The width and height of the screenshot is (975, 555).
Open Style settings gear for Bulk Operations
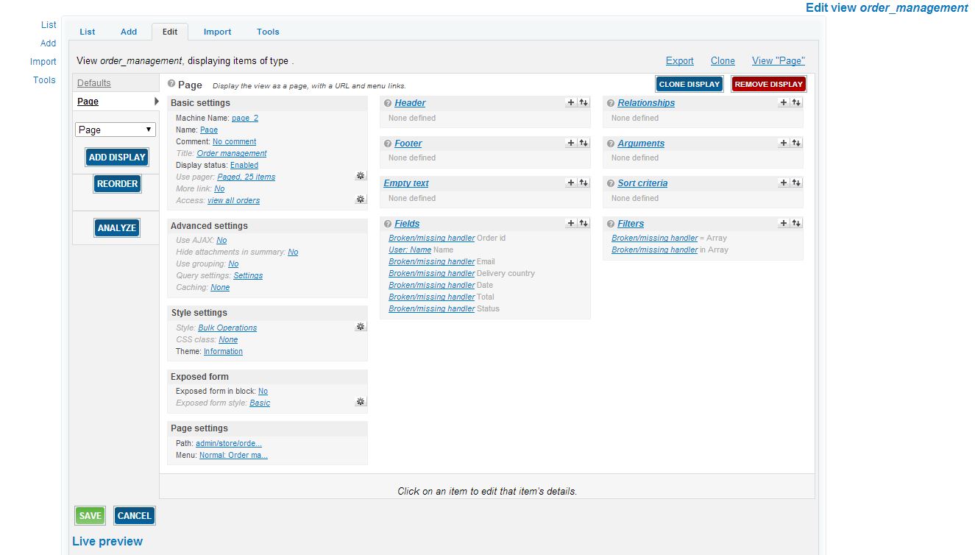pos(361,327)
